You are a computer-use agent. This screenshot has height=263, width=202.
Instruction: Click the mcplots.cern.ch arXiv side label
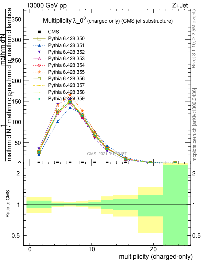(x=194, y=125)
